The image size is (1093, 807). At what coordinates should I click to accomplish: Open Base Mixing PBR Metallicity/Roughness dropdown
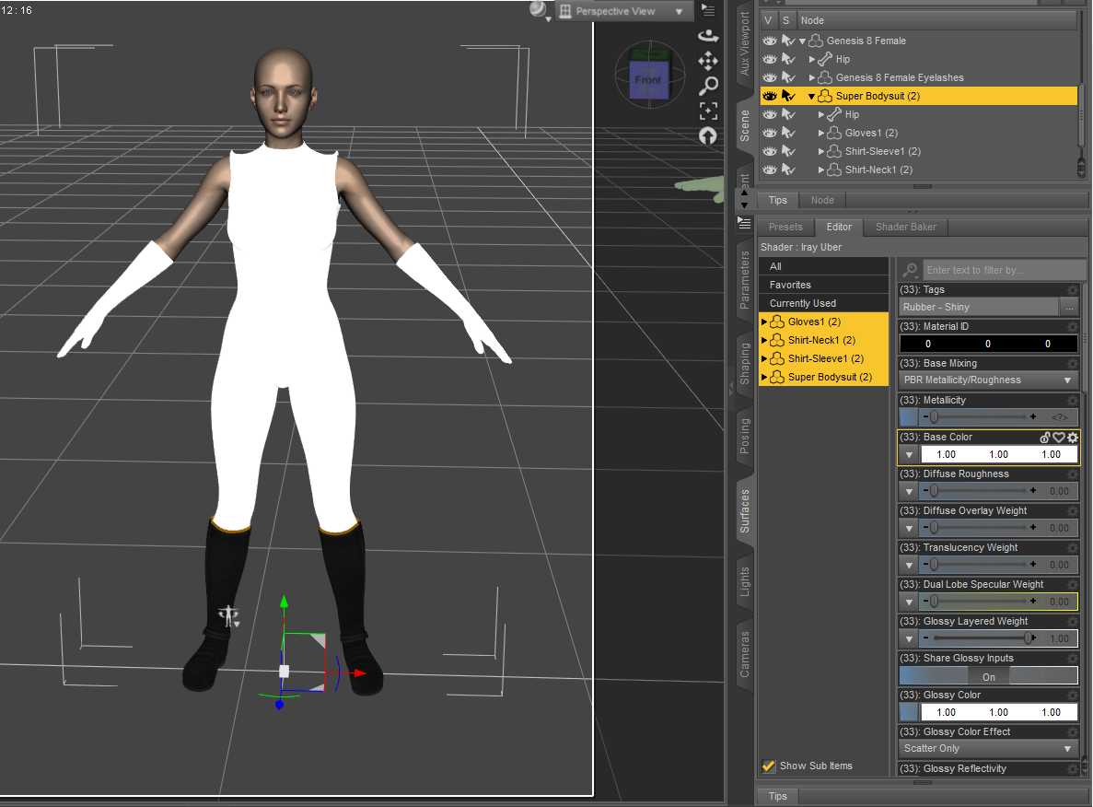tap(988, 380)
